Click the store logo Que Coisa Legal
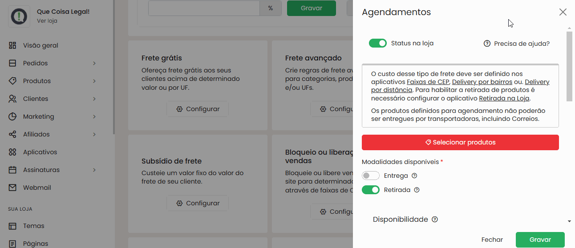Image resolution: width=575 pixels, height=248 pixels. pos(19,16)
